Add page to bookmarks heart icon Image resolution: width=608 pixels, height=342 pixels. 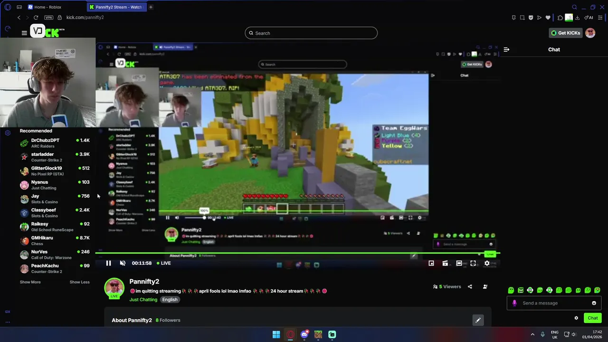click(548, 18)
